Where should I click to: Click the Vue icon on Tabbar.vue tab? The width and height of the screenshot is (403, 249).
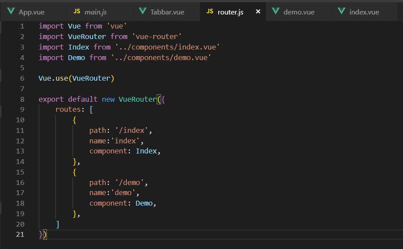coord(142,11)
